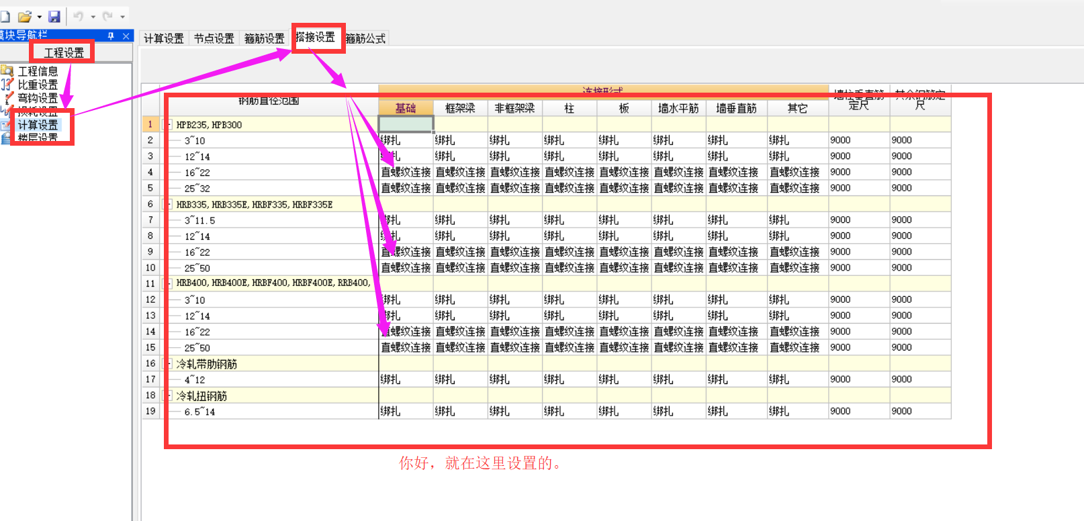Select the 柱 column header
This screenshot has height=521, width=1084.
[x=570, y=108]
